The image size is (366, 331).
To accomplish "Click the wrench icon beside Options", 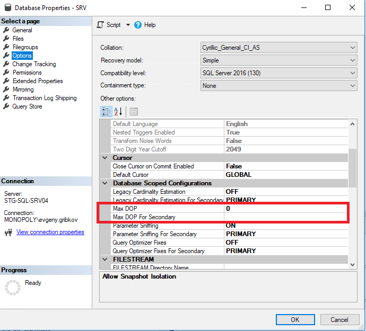I will click(6, 55).
